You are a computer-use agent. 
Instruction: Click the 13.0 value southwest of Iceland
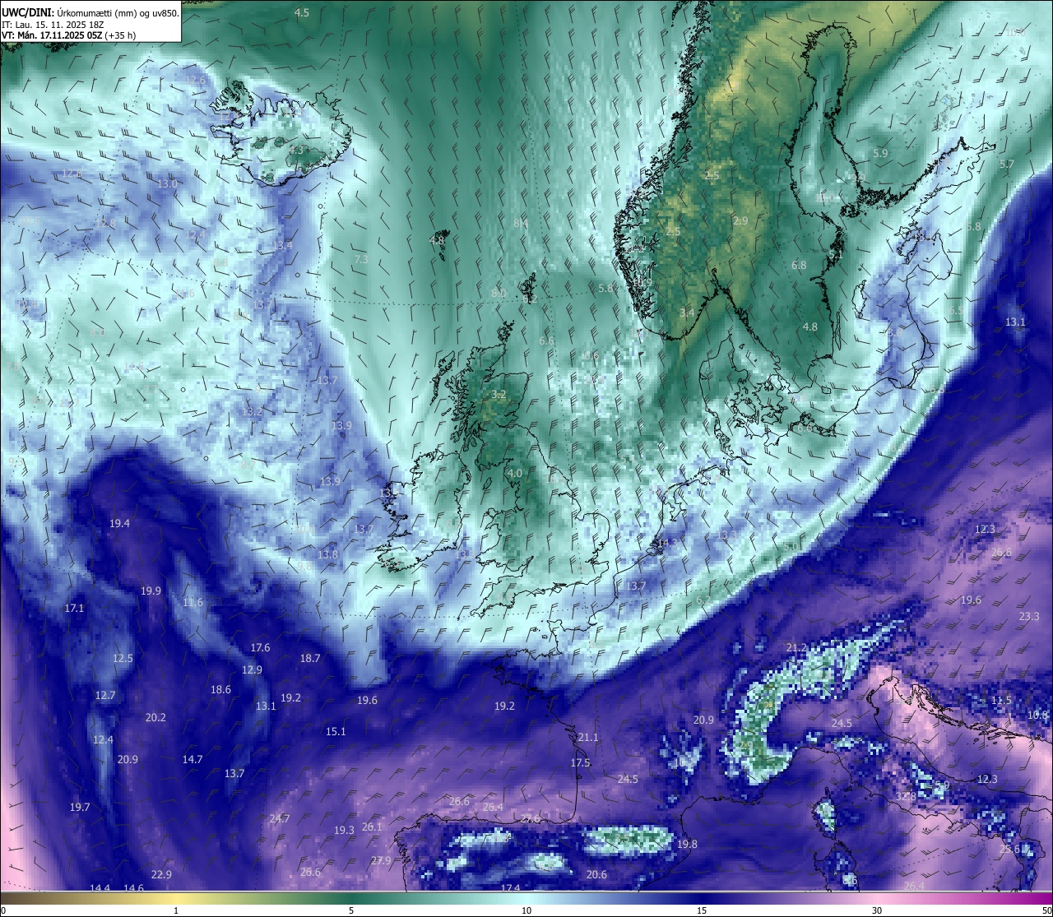click(167, 183)
